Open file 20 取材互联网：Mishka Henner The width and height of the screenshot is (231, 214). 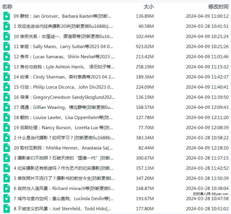click(x=63, y=148)
